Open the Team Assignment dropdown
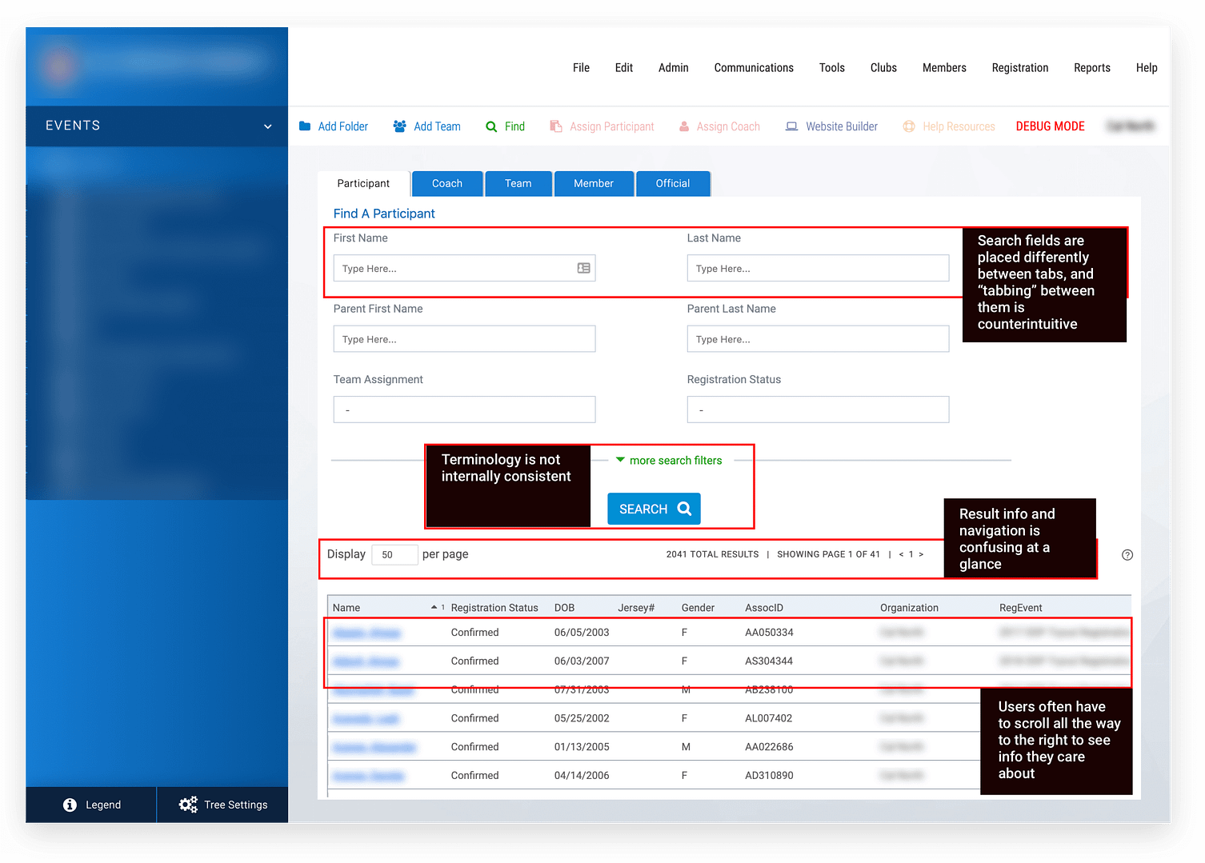Screen dimensions: 1205x863 pos(464,410)
